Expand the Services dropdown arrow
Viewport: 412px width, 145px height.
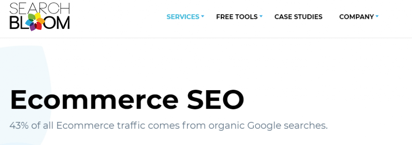point(203,17)
